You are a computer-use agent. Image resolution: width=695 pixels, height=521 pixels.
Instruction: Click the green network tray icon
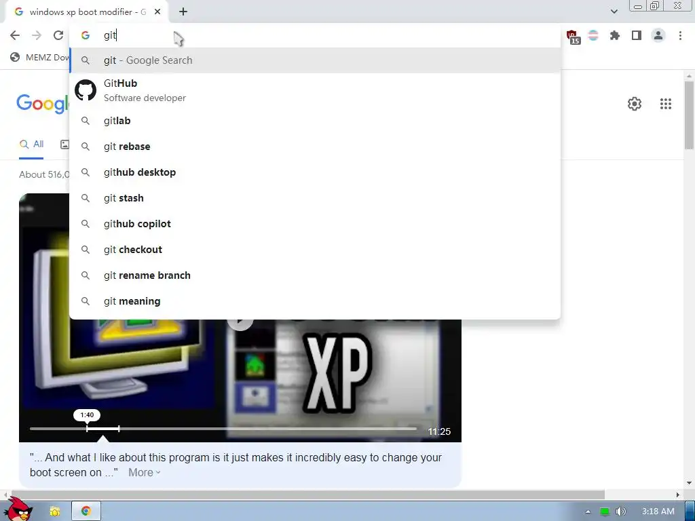[x=604, y=512]
